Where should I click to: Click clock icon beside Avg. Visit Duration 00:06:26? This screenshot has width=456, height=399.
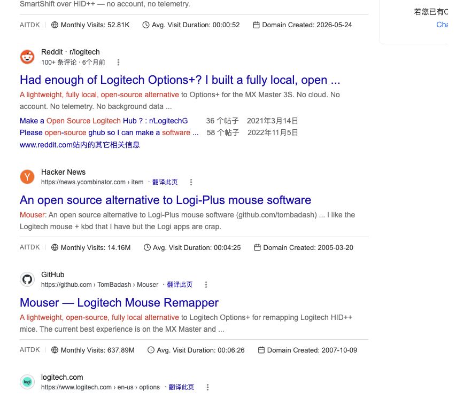tap(151, 350)
